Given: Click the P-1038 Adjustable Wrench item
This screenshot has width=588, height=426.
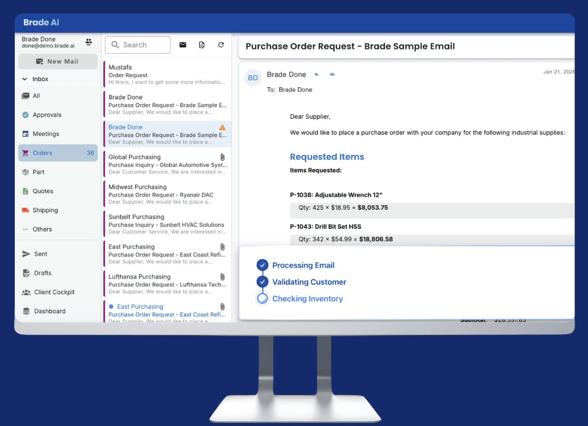Looking at the screenshot, I should (336, 195).
